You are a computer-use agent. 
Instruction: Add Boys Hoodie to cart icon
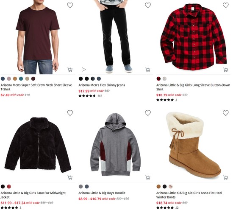click(x=148, y=177)
